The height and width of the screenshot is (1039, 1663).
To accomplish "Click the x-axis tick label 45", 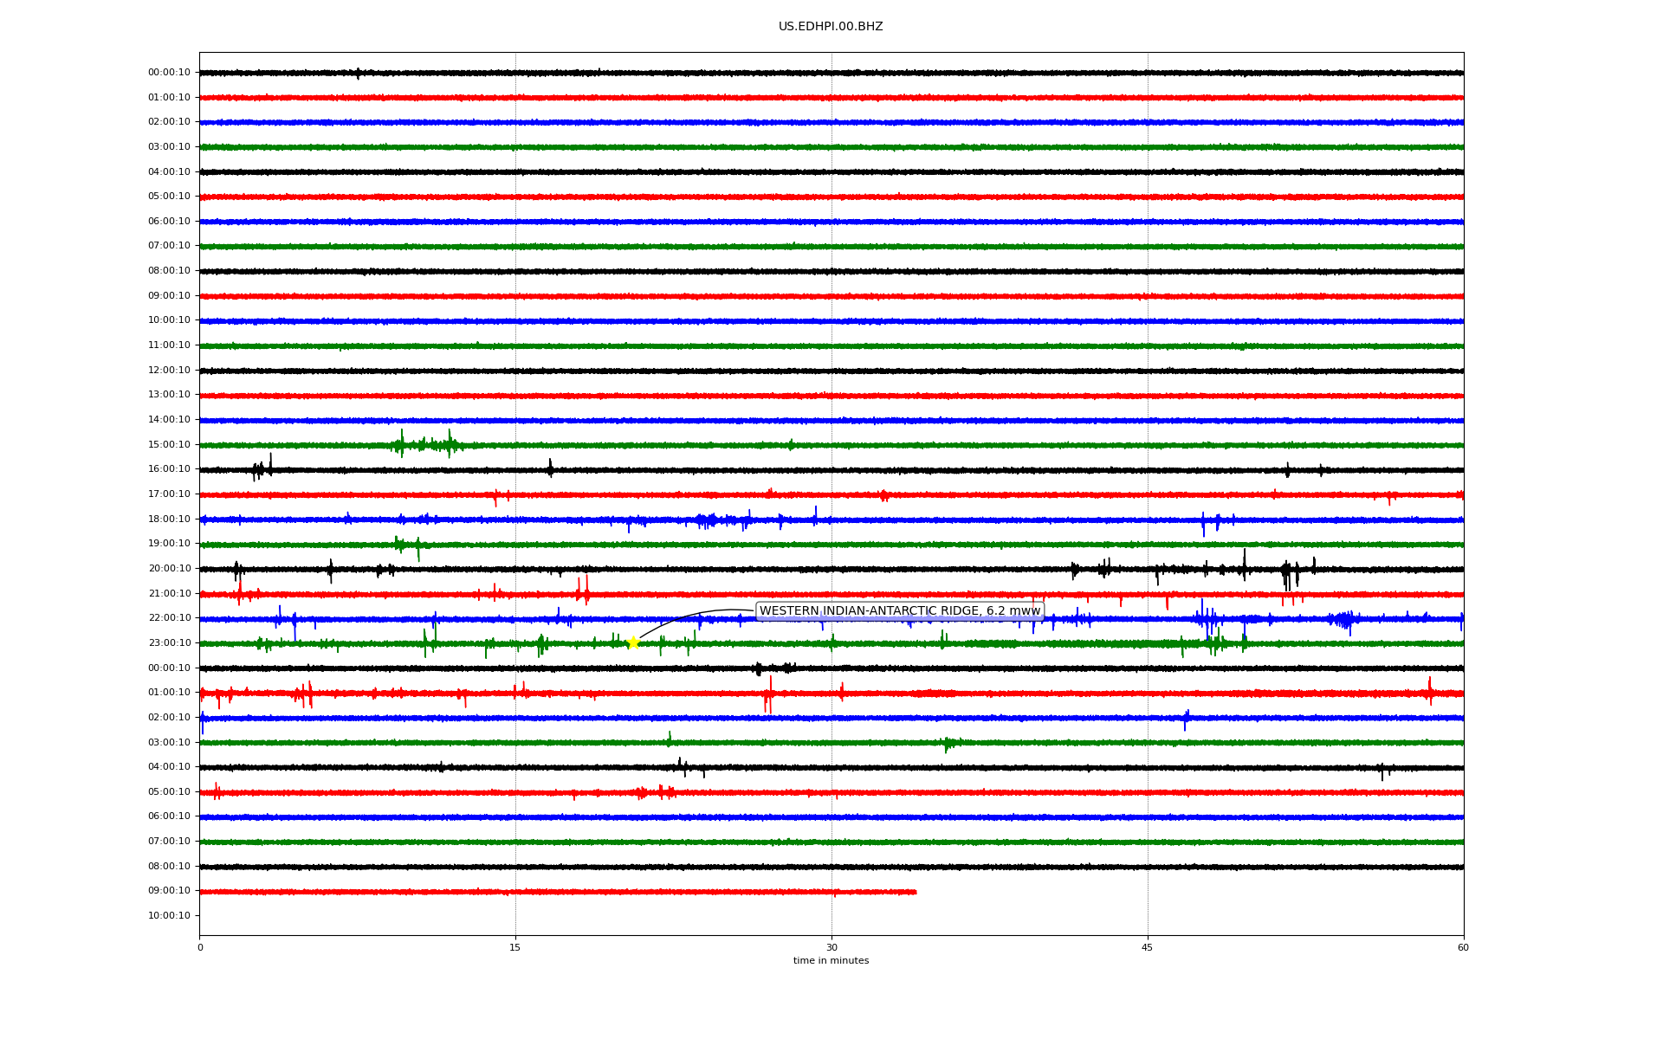I will point(1148,948).
